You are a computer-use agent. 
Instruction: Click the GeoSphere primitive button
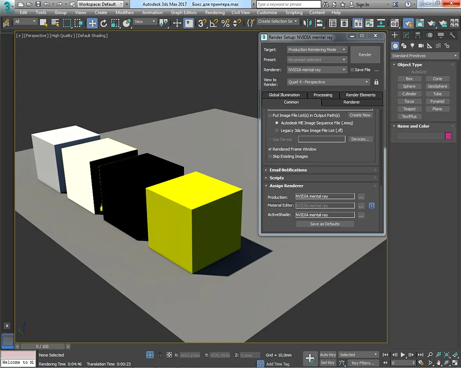(x=438, y=86)
